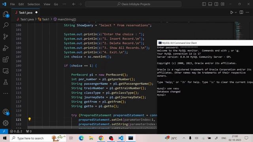Open Microsoft Edge from the taskbar
This screenshot has width=253, height=142.
(x=81, y=138)
